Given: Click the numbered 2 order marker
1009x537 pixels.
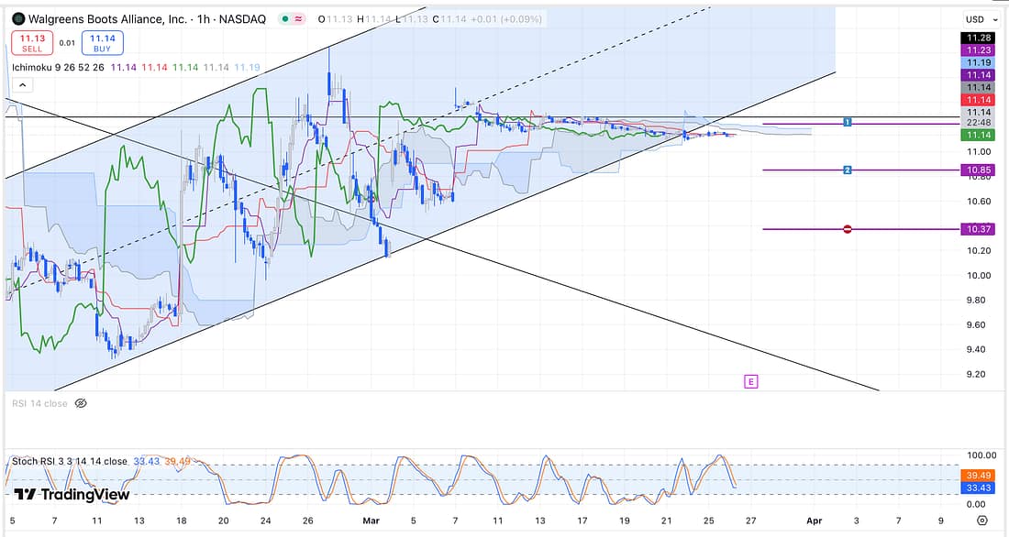Looking at the screenshot, I should (848, 170).
